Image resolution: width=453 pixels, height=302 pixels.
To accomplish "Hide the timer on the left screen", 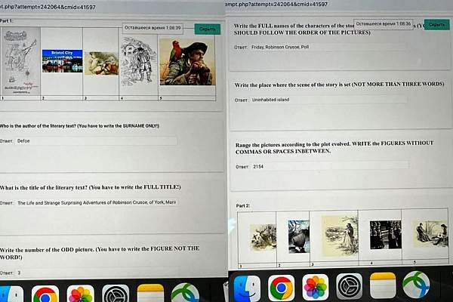I will point(208,29).
